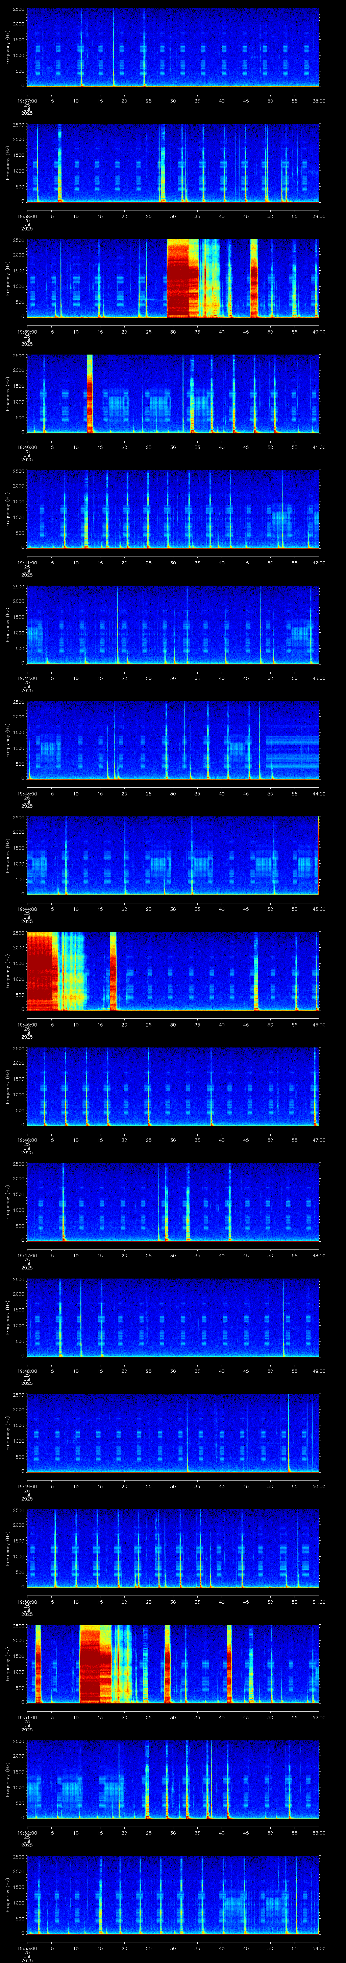Click the 19:41:00 start time label

pyautogui.click(x=27, y=562)
